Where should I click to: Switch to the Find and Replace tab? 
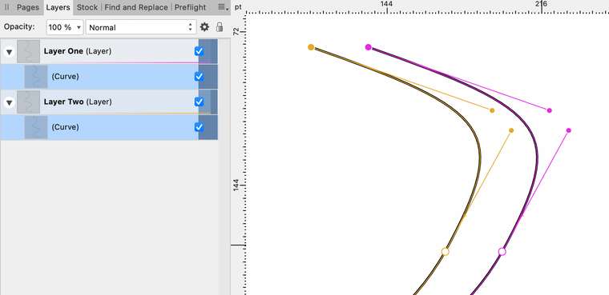(136, 7)
